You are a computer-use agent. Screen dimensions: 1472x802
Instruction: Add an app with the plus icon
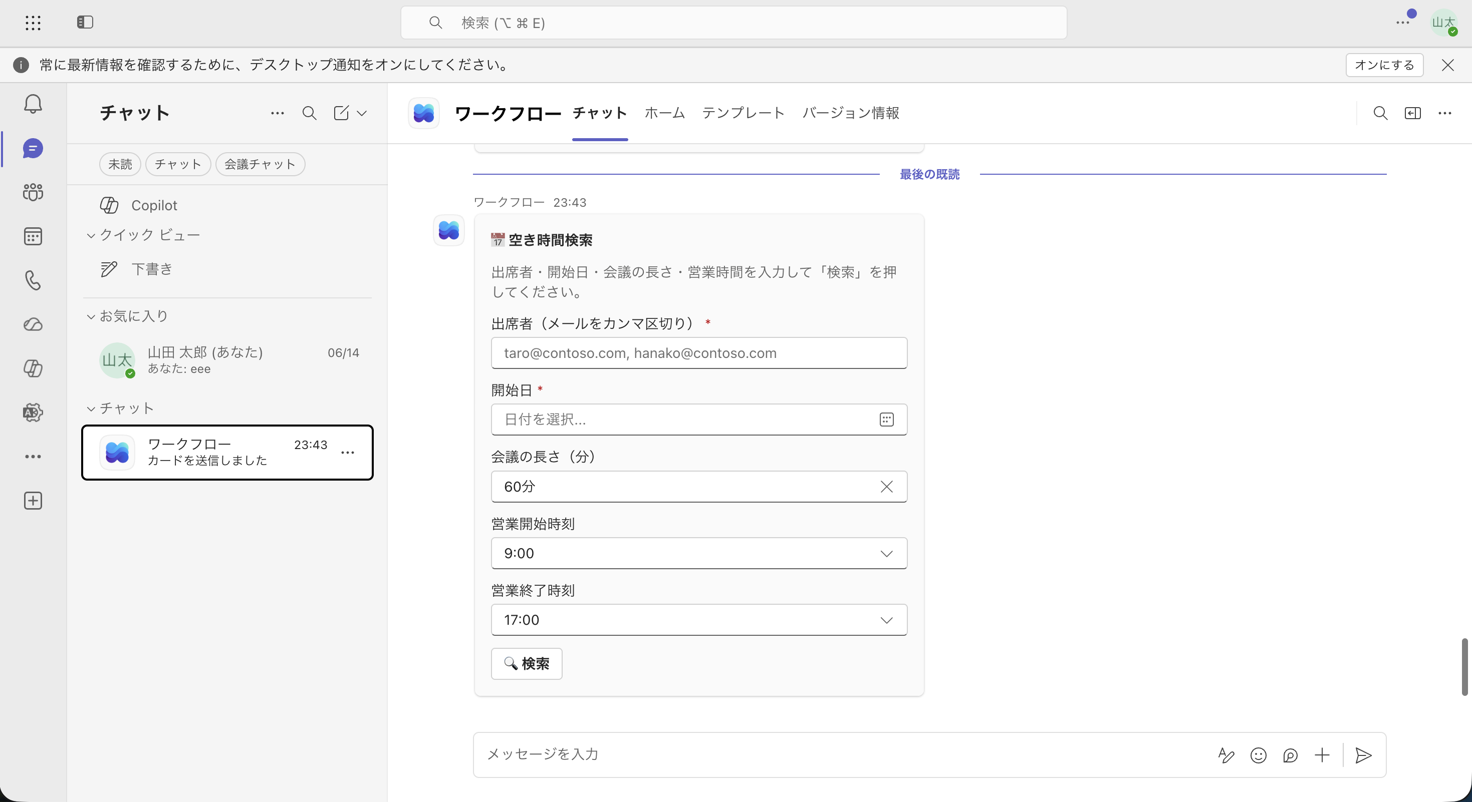(33, 501)
